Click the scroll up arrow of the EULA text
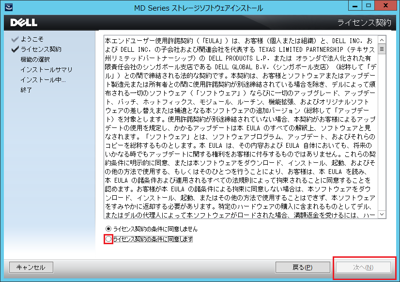The image size is (400, 282). [382, 40]
